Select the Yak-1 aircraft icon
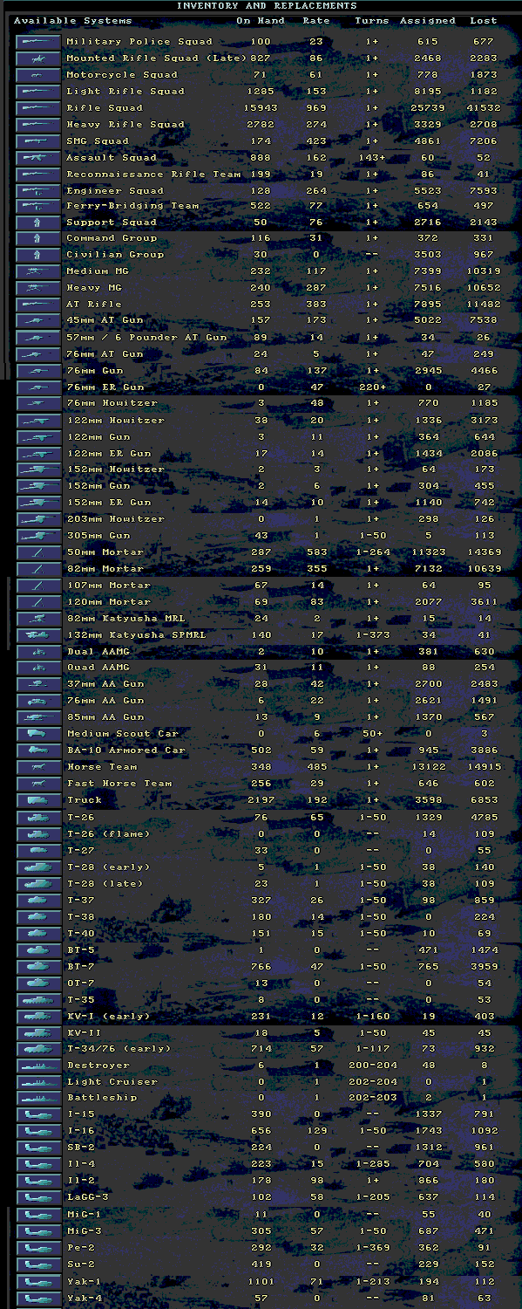This screenshot has width=522, height=1309. coord(38,1281)
